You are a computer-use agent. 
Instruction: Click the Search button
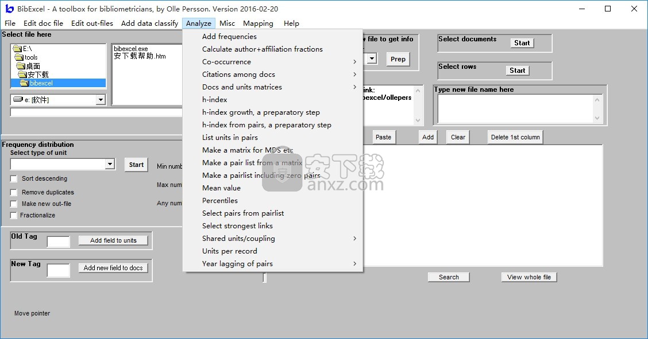[449, 277]
